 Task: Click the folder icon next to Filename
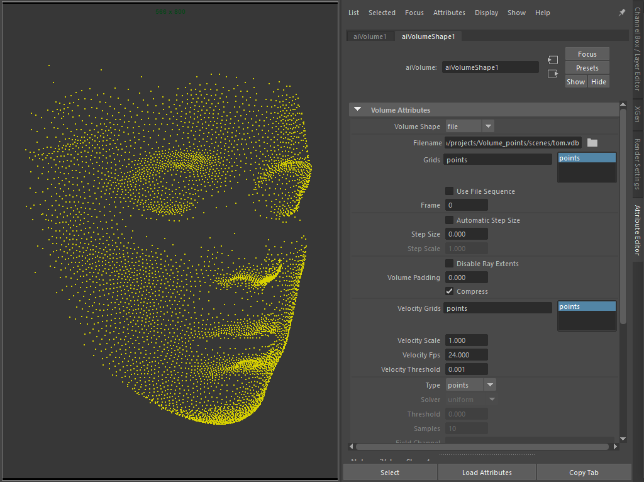coord(592,143)
